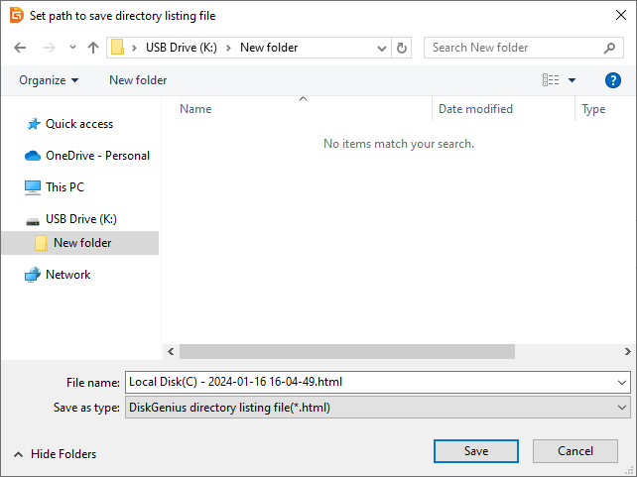Click the refresh icon in address bar
Screen dimensions: 637x477
click(x=402, y=48)
